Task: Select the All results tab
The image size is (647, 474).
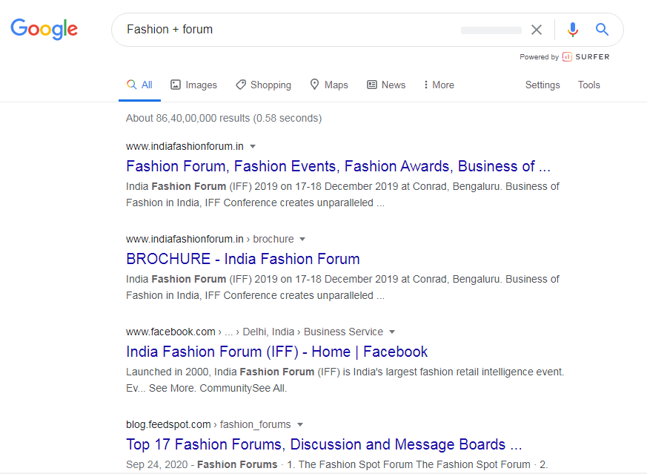Action: tap(139, 85)
